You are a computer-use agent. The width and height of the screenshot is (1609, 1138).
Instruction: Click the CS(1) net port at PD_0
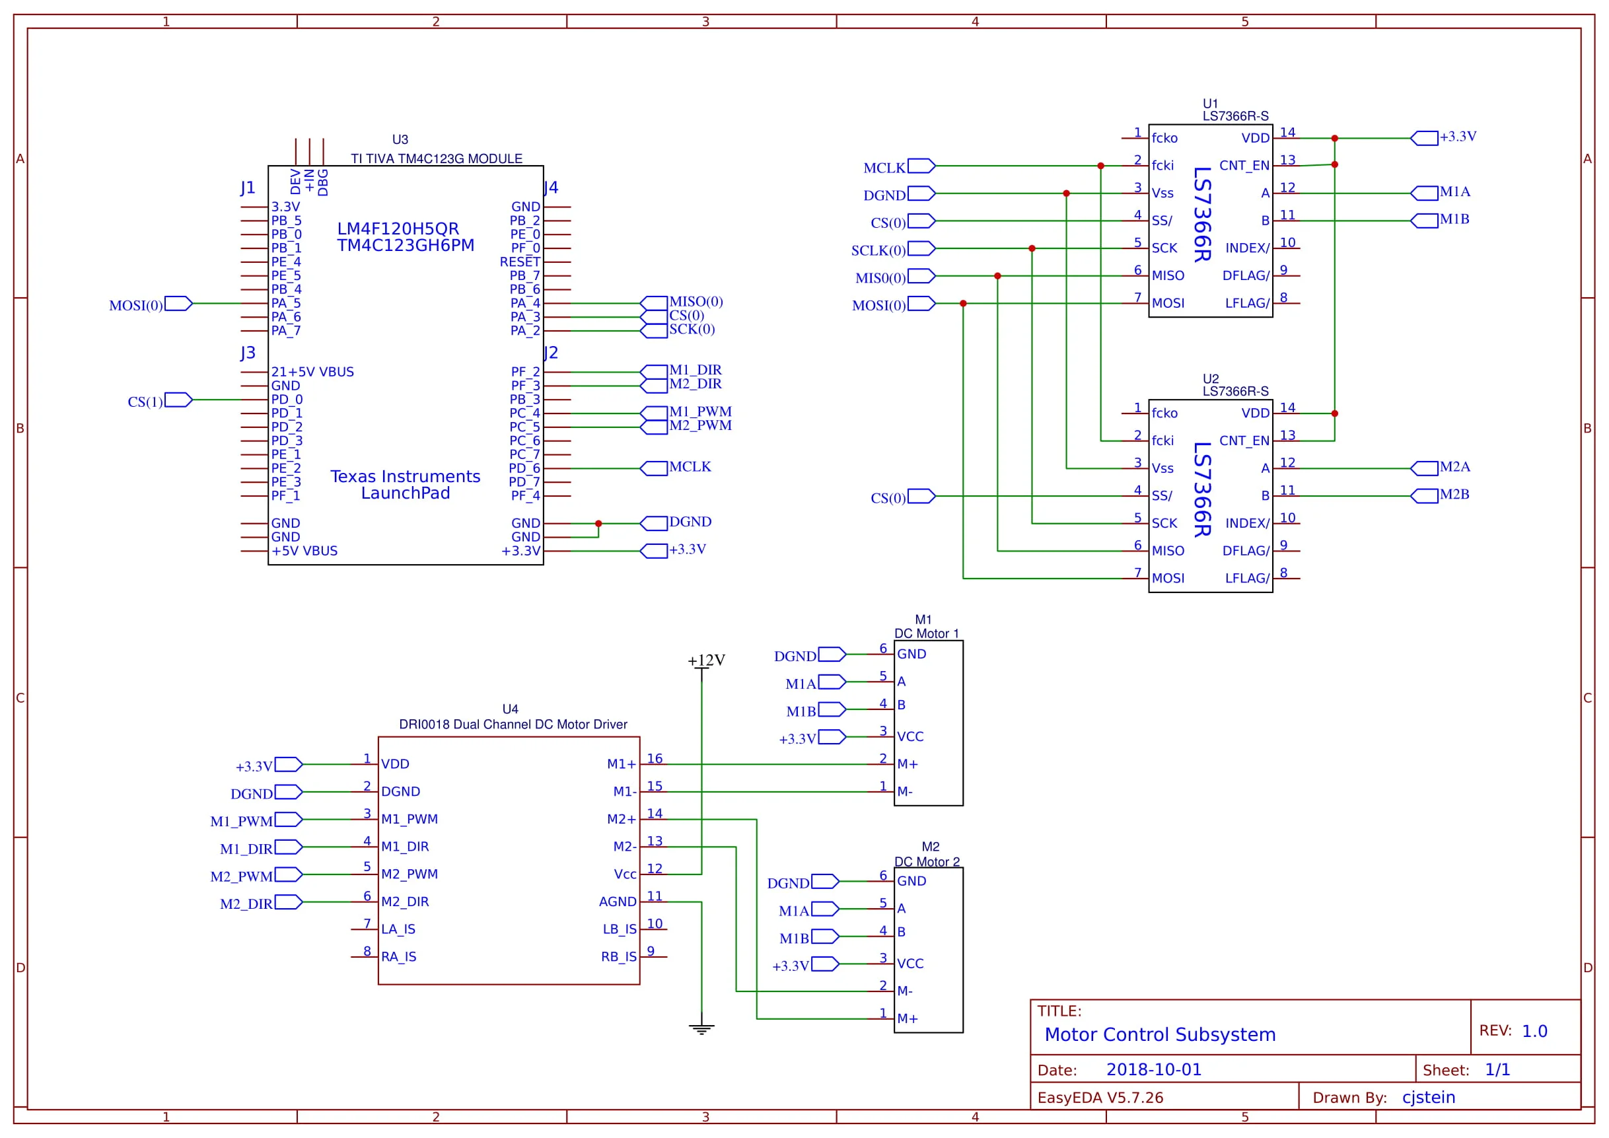click(x=160, y=400)
